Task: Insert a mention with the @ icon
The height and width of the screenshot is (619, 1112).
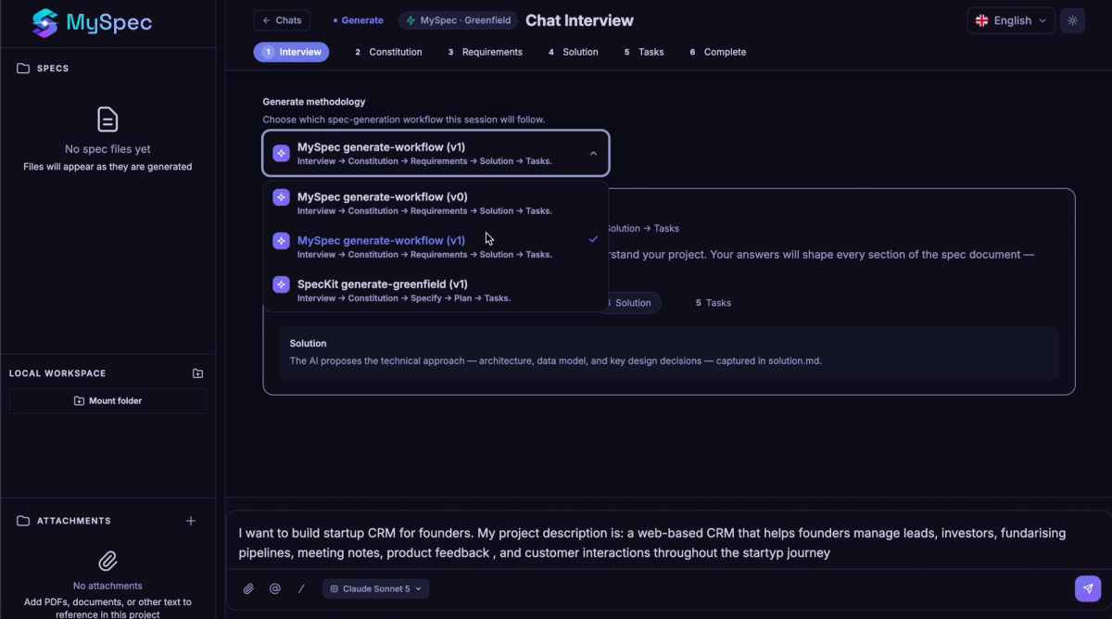Action: tap(275, 588)
